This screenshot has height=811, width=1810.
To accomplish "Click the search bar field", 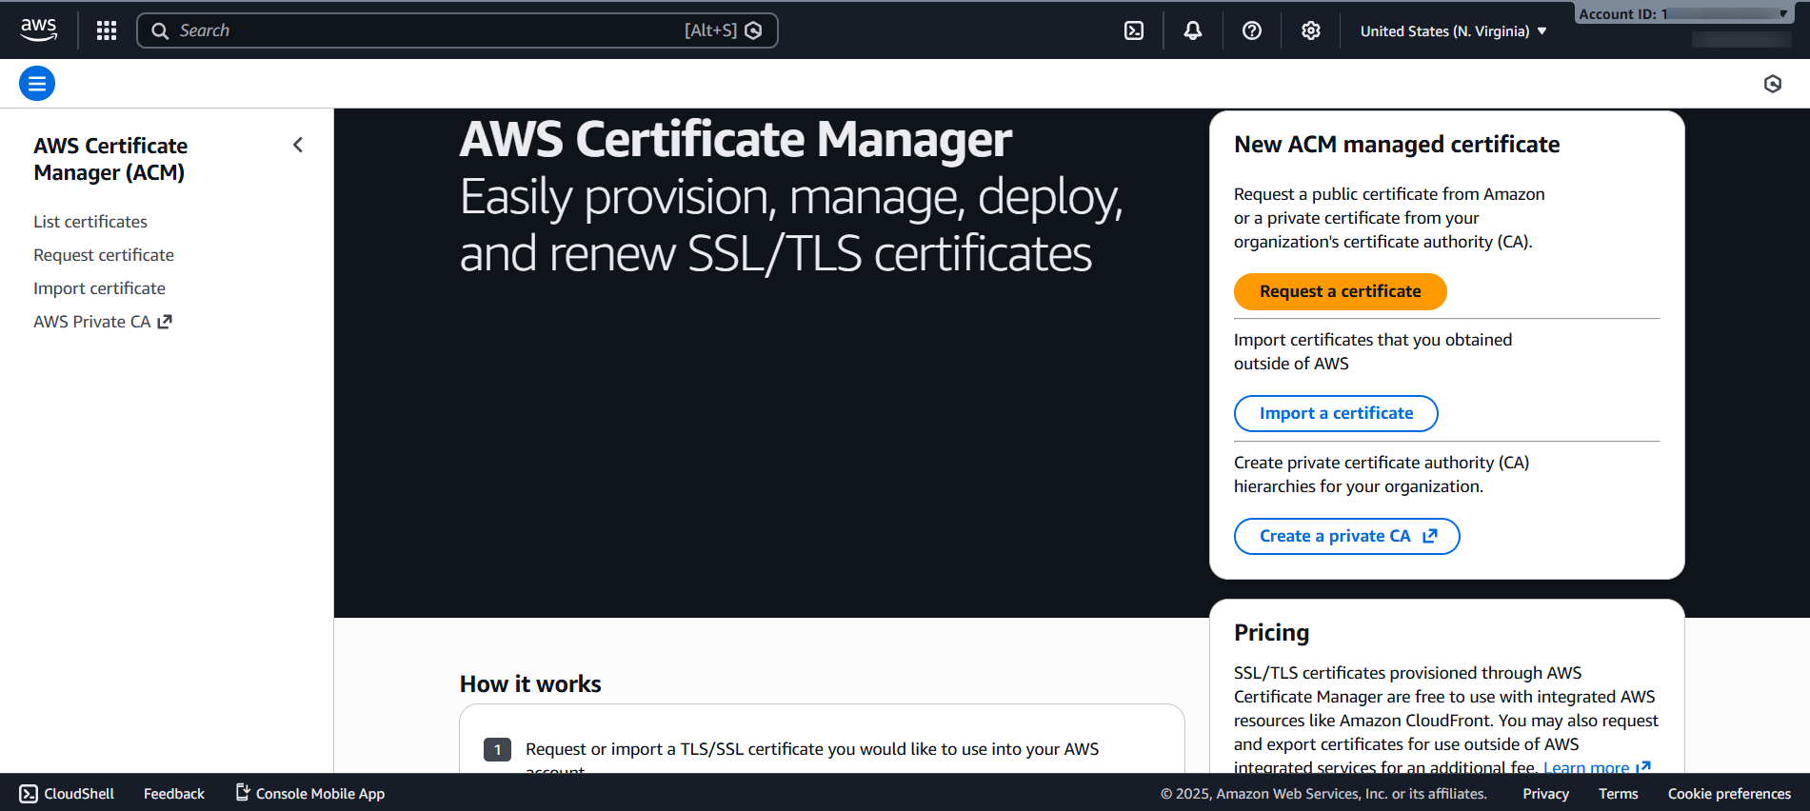I will point(457,30).
